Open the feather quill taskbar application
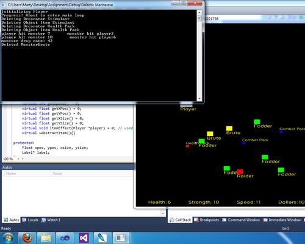This screenshot has width=305, height=244. coord(102,238)
